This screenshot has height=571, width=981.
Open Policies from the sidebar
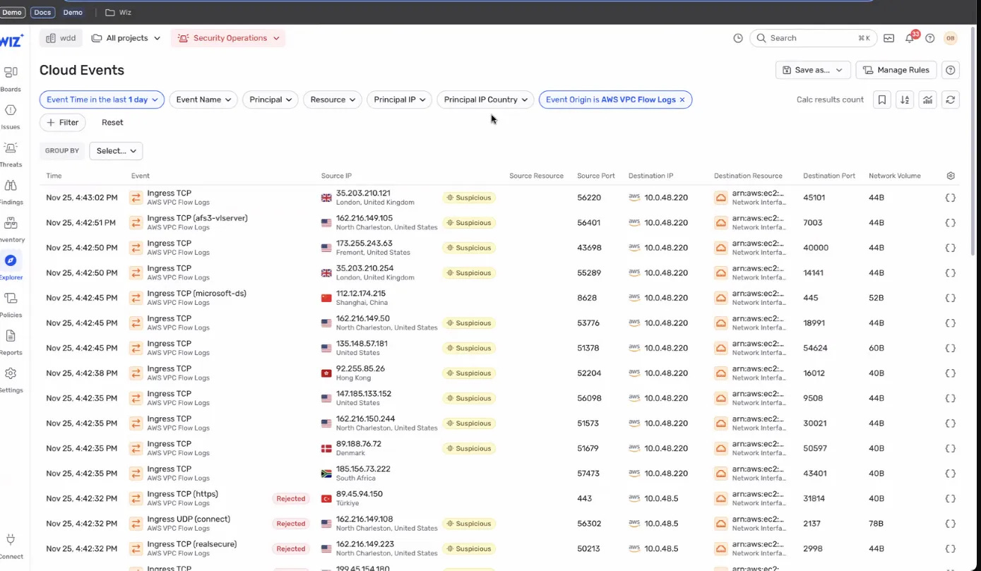pyautogui.click(x=11, y=304)
